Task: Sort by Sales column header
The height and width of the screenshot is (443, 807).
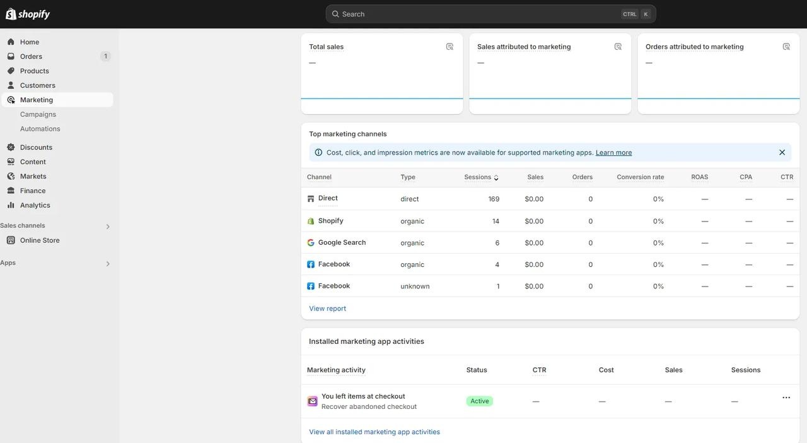Action: point(535,177)
